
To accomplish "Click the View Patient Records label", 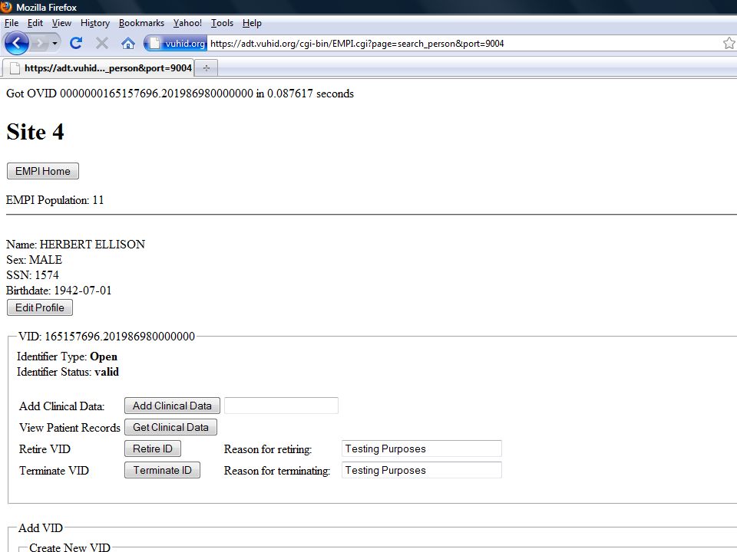I will pyautogui.click(x=70, y=428).
